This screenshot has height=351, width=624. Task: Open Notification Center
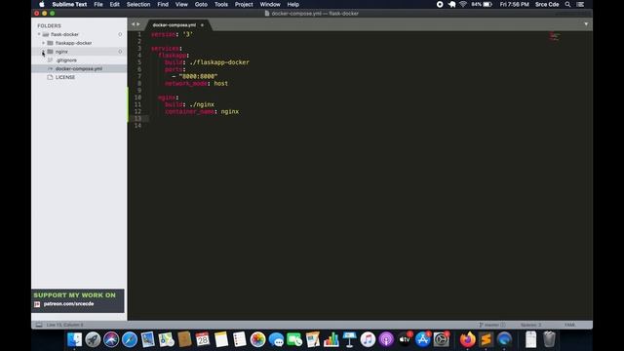coord(581,4)
